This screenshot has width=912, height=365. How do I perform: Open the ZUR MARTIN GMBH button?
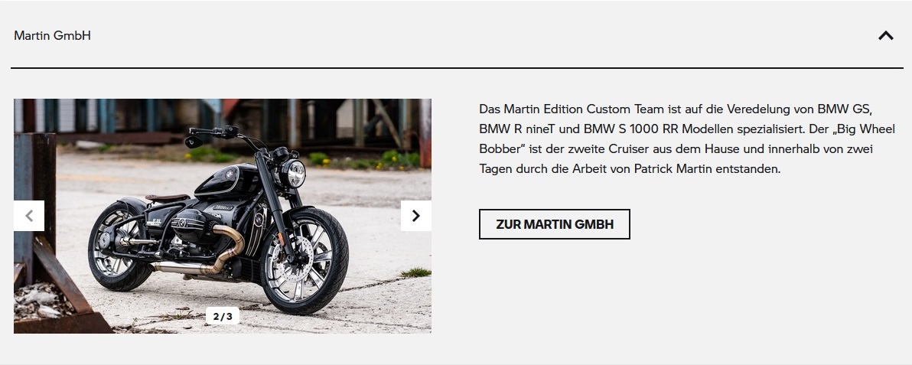(554, 224)
